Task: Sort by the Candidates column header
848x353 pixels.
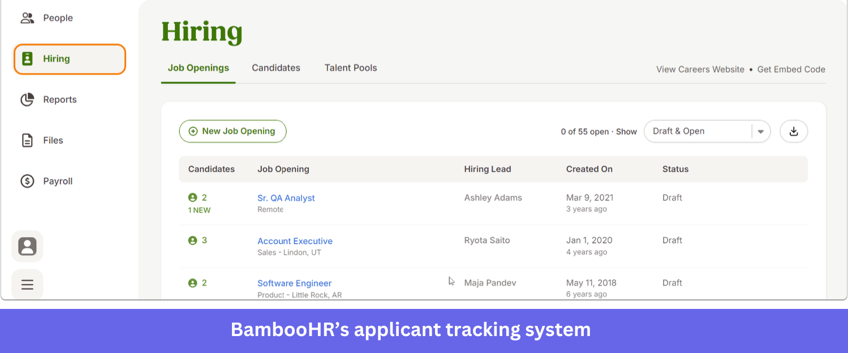Action: click(212, 169)
